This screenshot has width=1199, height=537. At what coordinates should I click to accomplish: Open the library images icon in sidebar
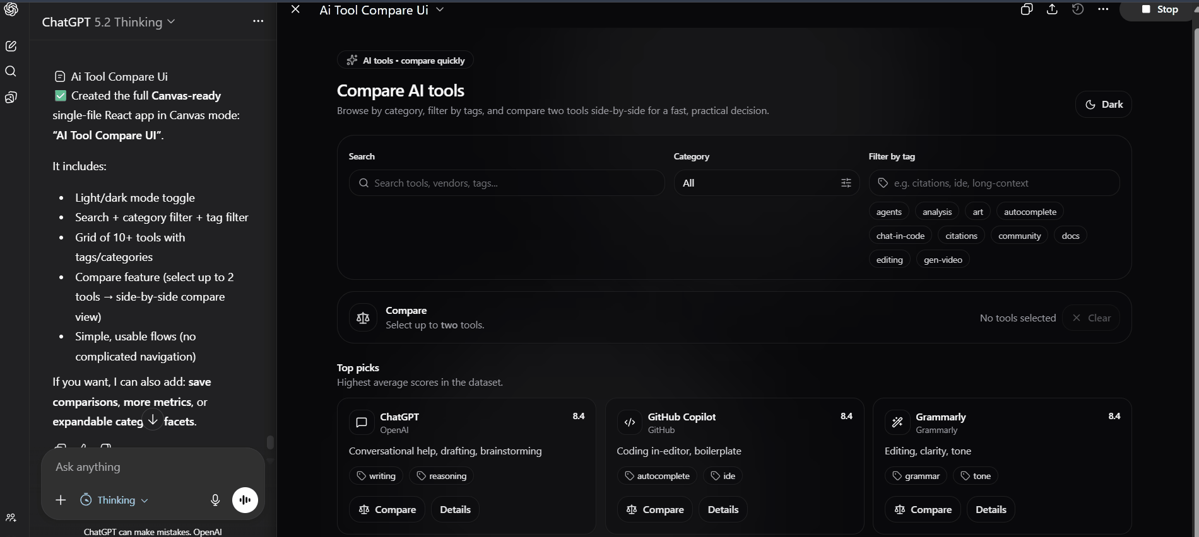click(11, 97)
